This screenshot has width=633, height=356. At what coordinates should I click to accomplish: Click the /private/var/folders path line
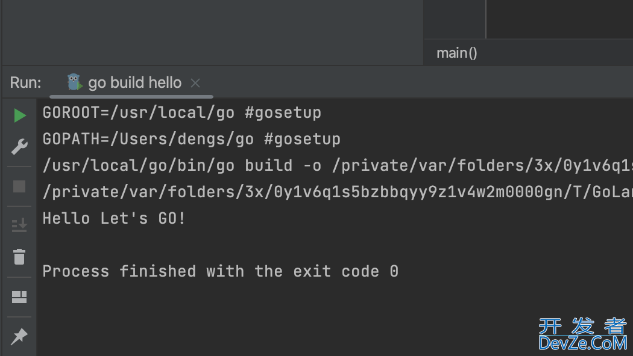tap(338, 192)
